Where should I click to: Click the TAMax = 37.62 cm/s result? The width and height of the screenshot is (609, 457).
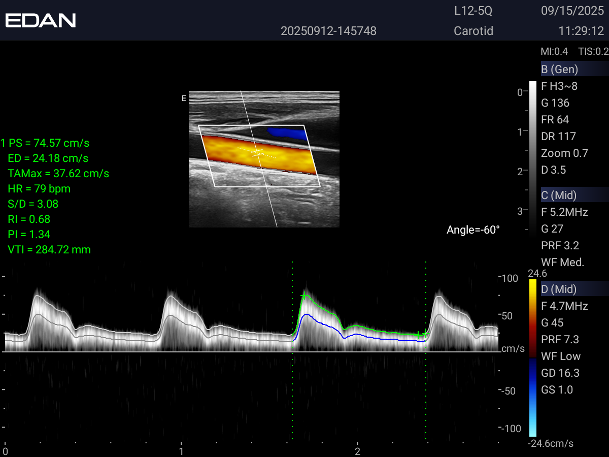58,173
